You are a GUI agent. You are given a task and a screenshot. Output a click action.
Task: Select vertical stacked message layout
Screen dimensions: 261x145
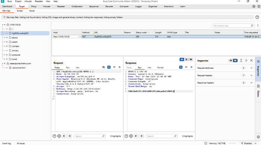[186, 59]
